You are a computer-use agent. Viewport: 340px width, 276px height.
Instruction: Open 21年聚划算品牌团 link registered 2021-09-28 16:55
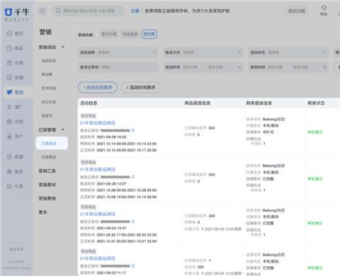(x=98, y=123)
